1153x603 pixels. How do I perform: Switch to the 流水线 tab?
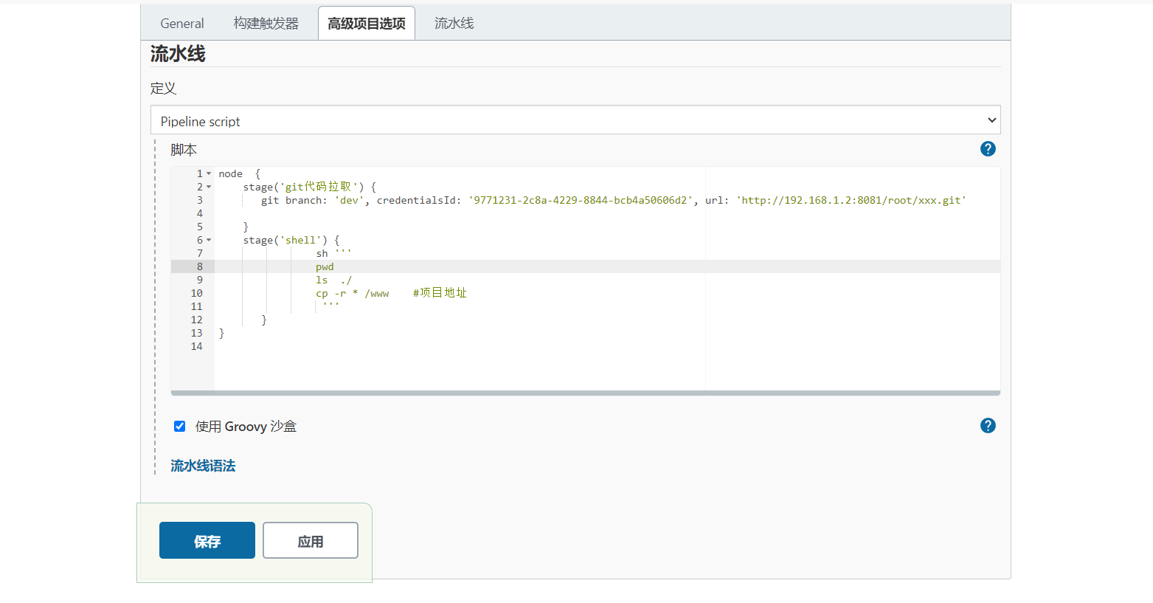pyautogui.click(x=454, y=24)
